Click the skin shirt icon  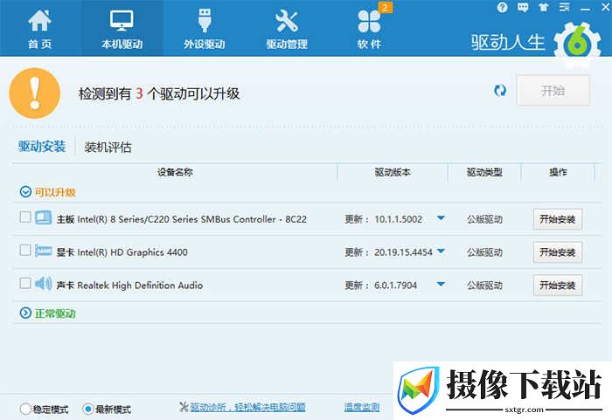(543, 7)
